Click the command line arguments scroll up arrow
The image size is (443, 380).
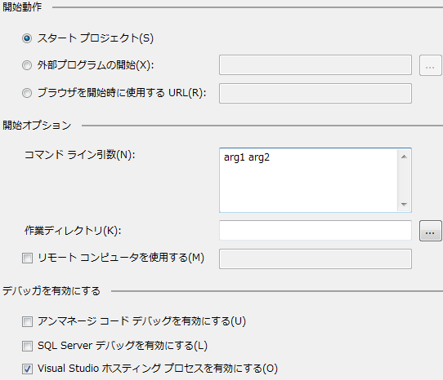click(404, 157)
